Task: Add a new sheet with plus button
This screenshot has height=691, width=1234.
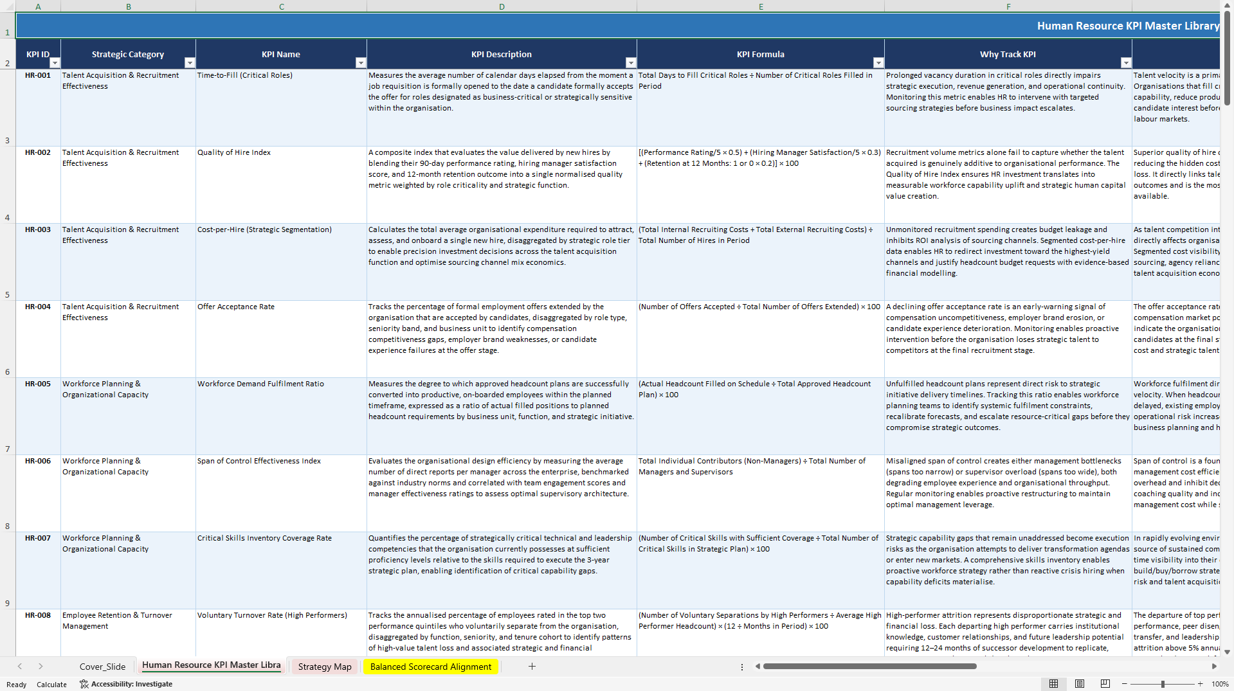Action: [532, 667]
